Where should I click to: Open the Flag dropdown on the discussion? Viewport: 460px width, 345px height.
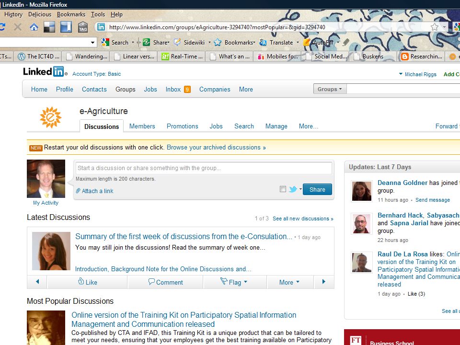point(234,282)
